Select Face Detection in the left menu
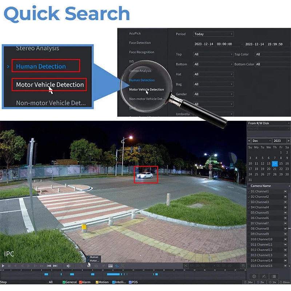This screenshot has height=291, width=291. [x=140, y=43]
